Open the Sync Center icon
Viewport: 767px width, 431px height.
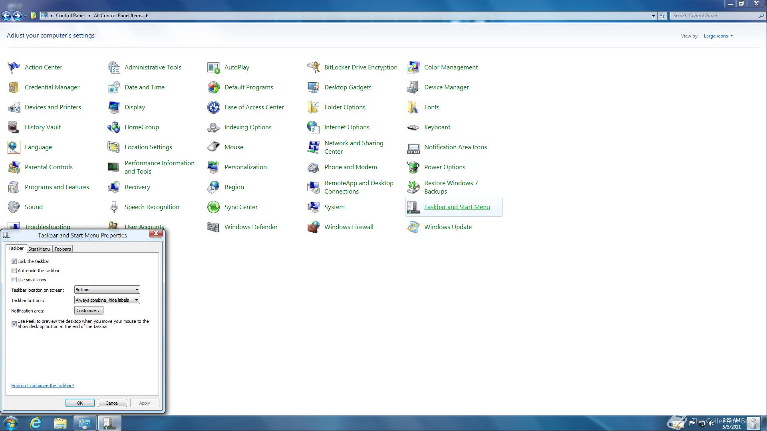pyautogui.click(x=213, y=207)
